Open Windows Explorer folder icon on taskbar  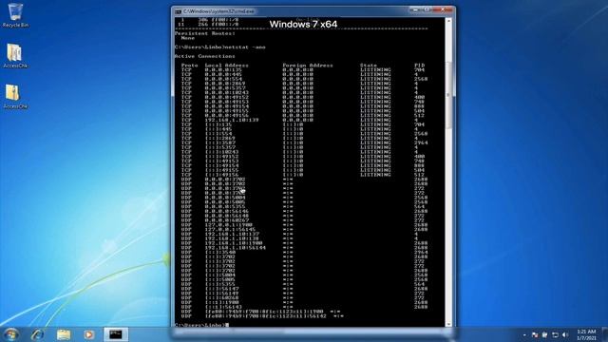(64, 334)
